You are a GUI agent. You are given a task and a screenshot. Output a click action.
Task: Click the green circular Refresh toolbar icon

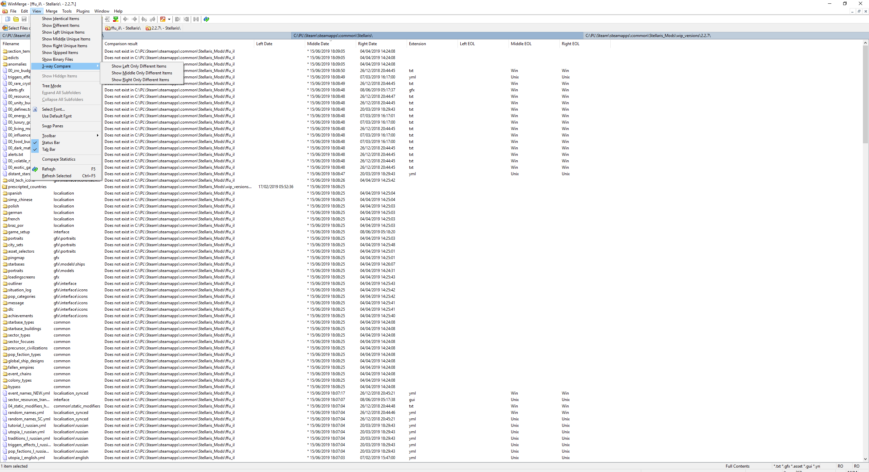206,19
